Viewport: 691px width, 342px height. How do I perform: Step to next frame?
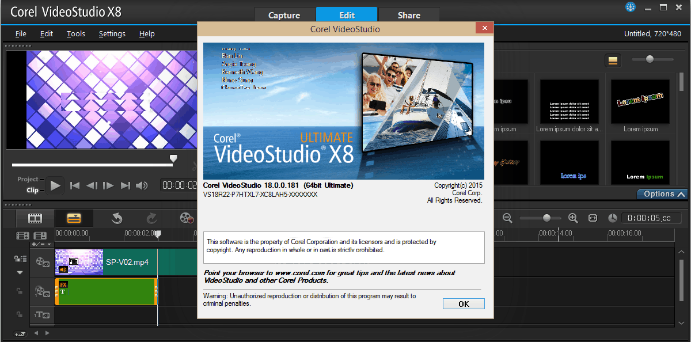[108, 185]
